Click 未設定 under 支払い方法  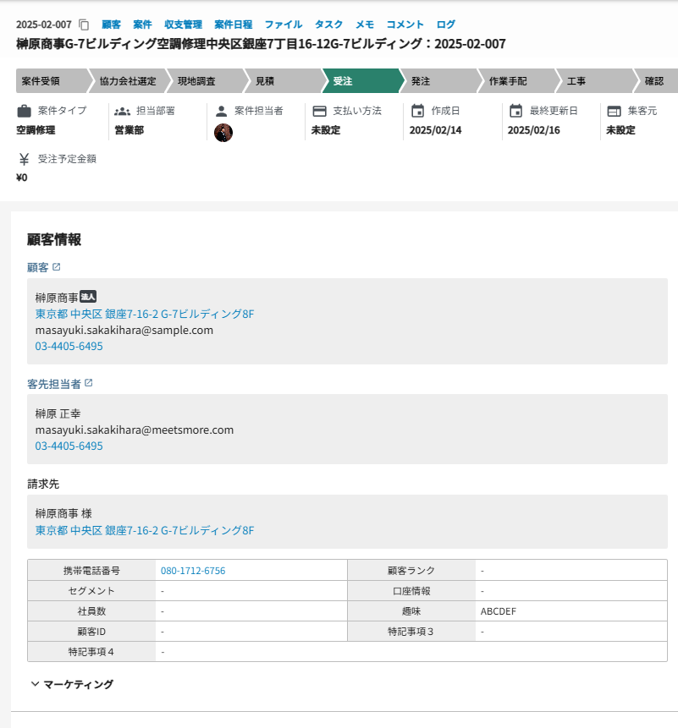tap(326, 130)
